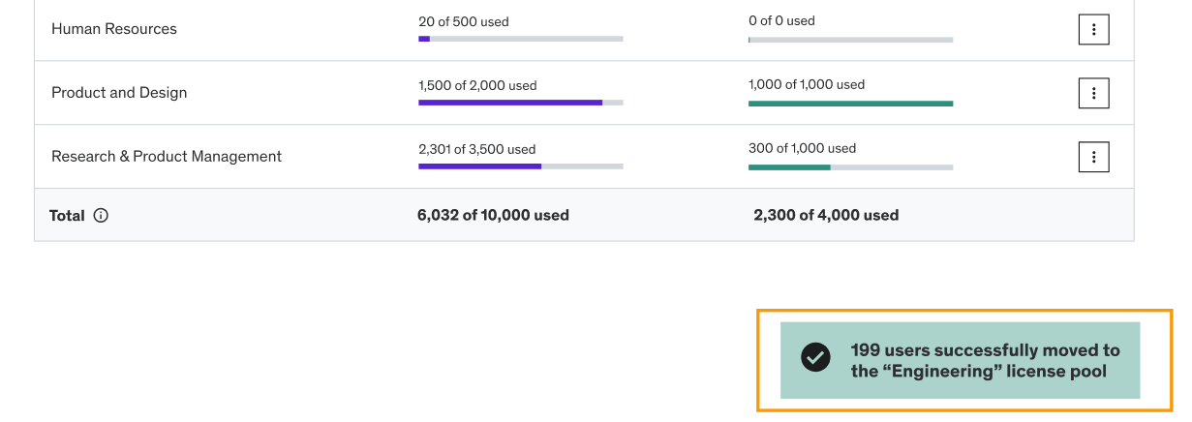The width and height of the screenshot is (1192, 422).
Task: Click the checkmark icon in the success toast
Action: [x=815, y=358]
